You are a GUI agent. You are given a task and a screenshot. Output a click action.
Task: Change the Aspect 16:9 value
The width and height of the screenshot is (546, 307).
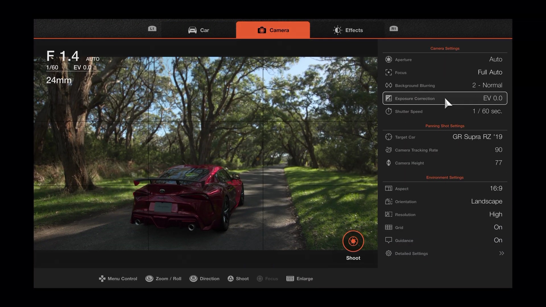pyautogui.click(x=496, y=188)
